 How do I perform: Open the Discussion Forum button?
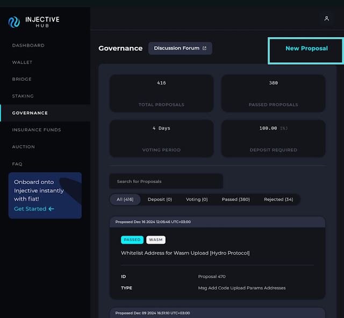click(180, 48)
